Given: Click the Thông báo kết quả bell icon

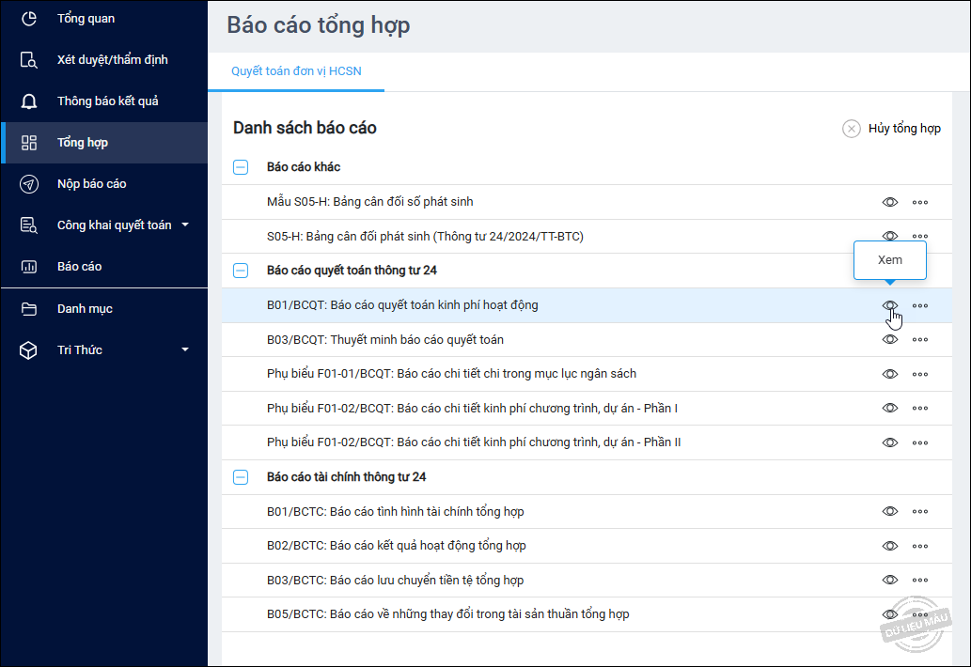Looking at the screenshot, I should click(x=29, y=101).
